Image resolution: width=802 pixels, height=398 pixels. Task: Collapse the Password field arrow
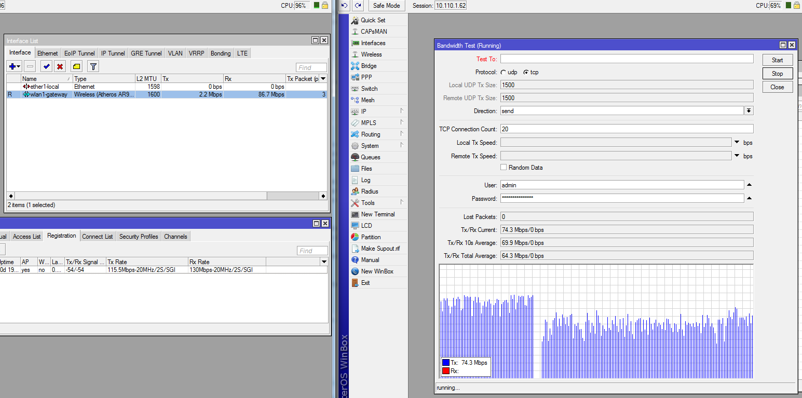click(x=749, y=199)
